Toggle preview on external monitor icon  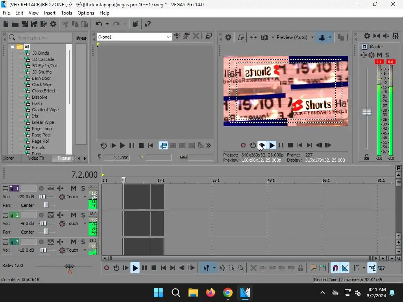[241, 37]
